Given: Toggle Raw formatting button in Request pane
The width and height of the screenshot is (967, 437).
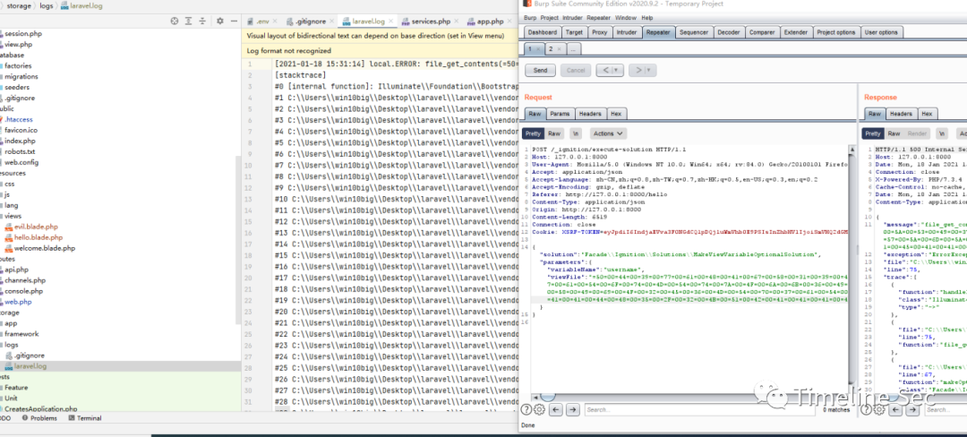Looking at the screenshot, I should pos(554,133).
